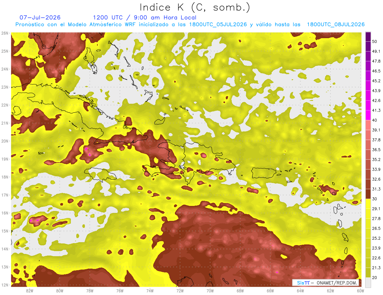The height and width of the screenshot is (295, 383).
Task: Click the colorbar value label "22.6"
Action: point(376,258)
